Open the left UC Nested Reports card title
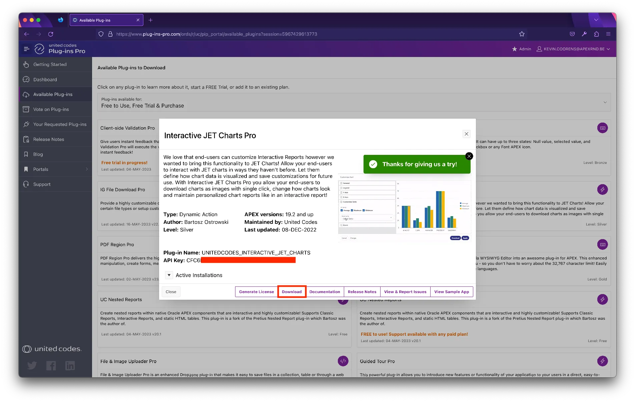The height and width of the screenshot is (402, 635). click(x=121, y=299)
